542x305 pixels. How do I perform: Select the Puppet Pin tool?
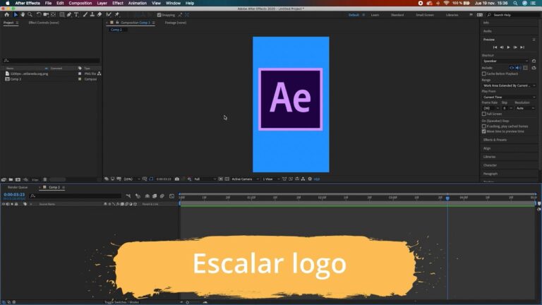tap(117, 15)
